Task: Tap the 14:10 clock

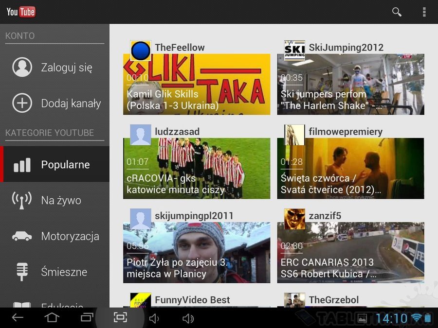Action: tap(391, 318)
